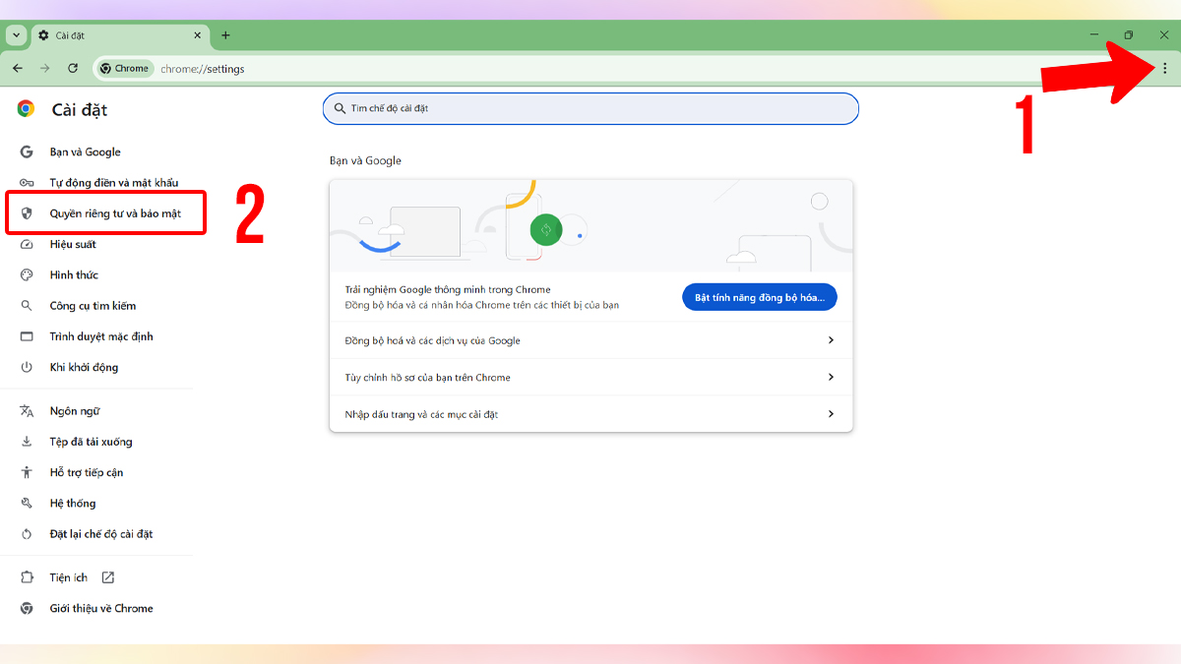Click Trải nghiệm Google thông minh trong Chrome text
Screen dimensions: 1181x664
pyautogui.click(x=448, y=290)
